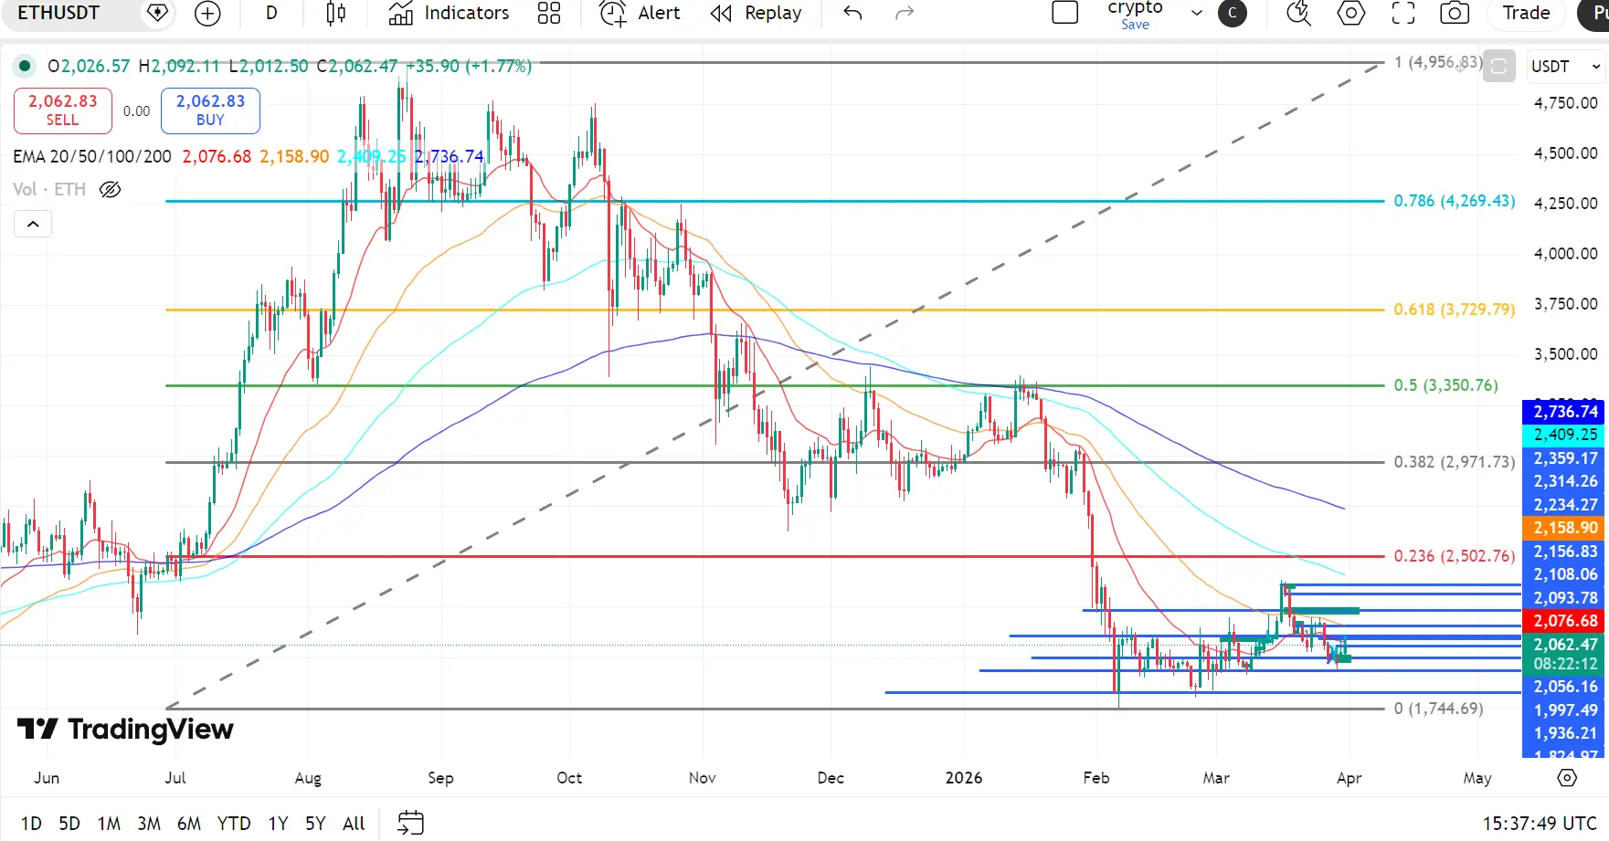1609x841 pixels.
Task: Redo the chart action
Action: 905,14
